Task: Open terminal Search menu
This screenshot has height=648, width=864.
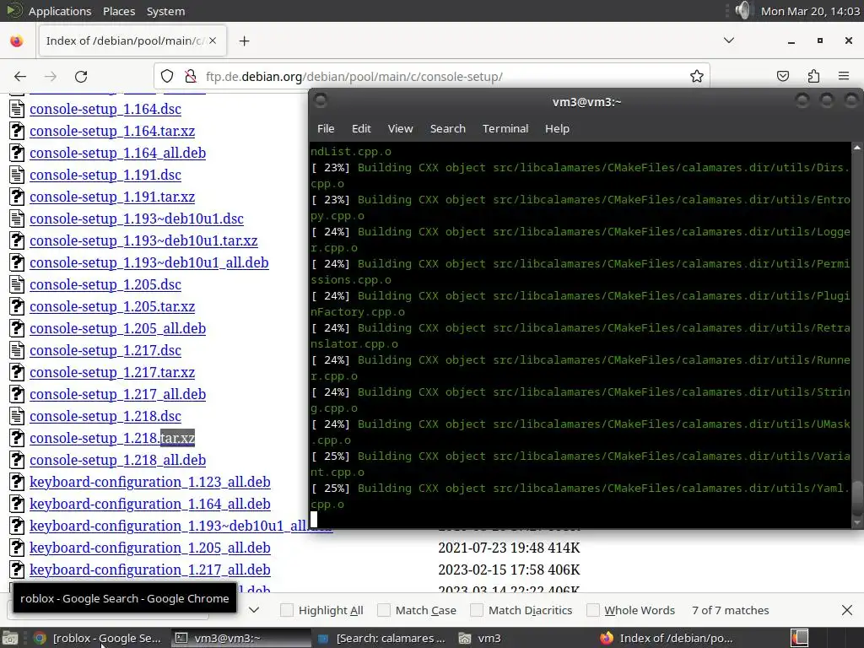Action: (447, 128)
